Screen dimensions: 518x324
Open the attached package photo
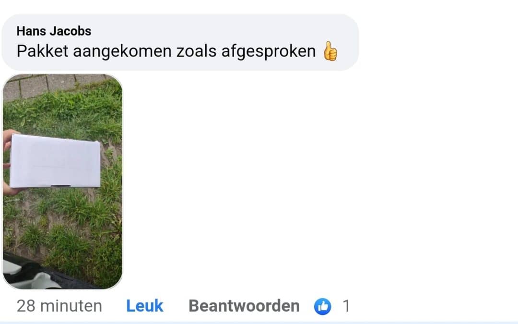pyautogui.click(x=62, y=181)
